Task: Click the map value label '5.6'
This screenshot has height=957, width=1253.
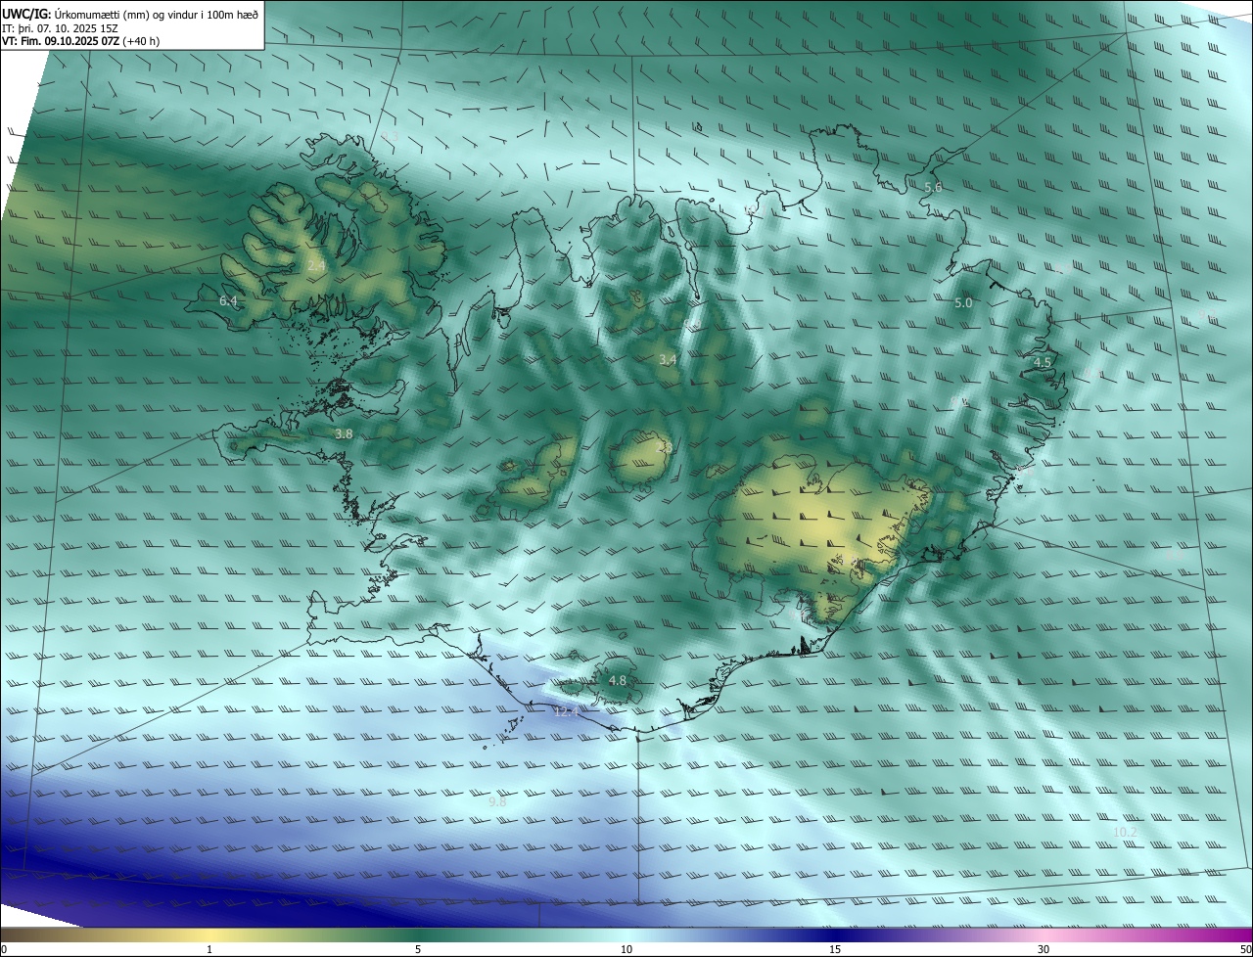Action: pyautogui.click(x=933, y=187)
